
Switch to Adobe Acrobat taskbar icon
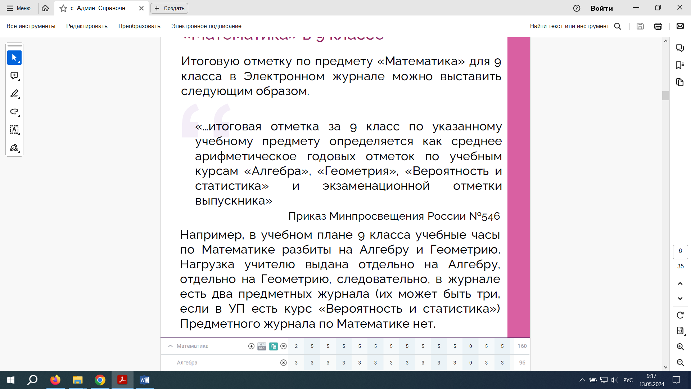[122, 380]
